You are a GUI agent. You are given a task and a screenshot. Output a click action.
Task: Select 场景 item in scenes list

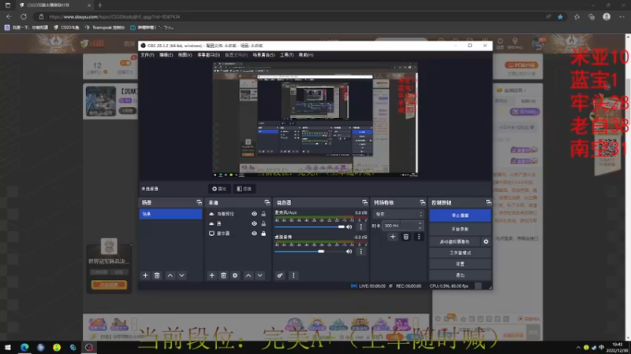[170, 214]
